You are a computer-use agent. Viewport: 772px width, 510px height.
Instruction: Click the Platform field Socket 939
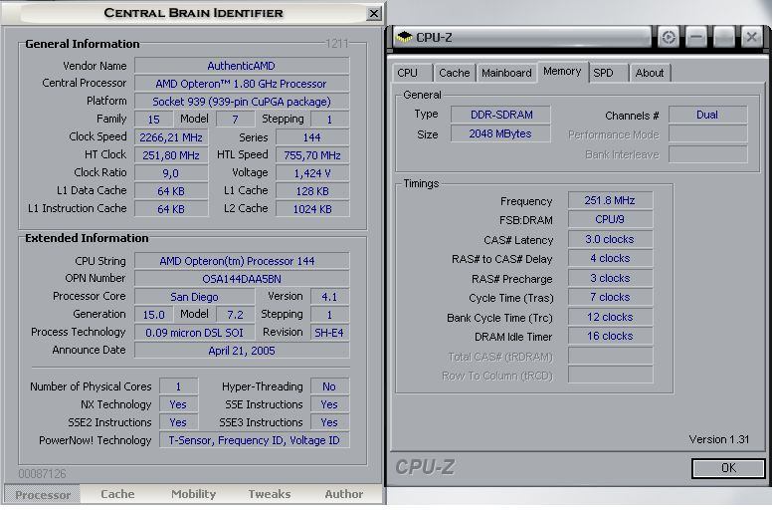[242, 102]
